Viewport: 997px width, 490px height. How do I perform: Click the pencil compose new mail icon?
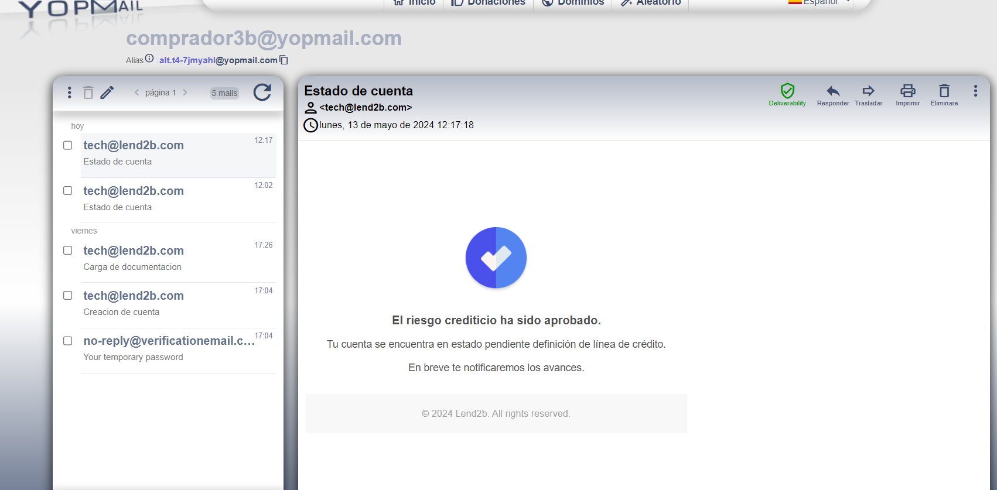tap(107, 92)
